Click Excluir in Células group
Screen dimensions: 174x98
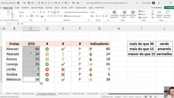point(143,14)
